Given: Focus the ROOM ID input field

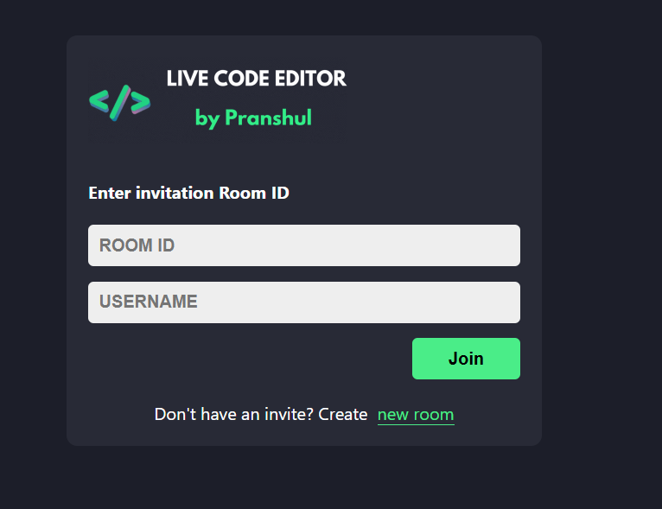Looking at the screenshot, I should [303, 245].
